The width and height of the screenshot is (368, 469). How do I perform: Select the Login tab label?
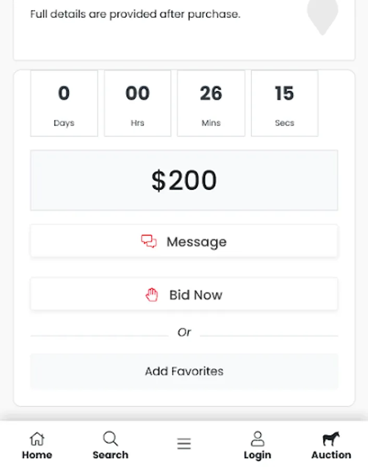tap(257, 455)
